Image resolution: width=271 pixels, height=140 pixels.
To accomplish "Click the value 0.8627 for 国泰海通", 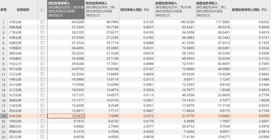I will pos(148,27).
